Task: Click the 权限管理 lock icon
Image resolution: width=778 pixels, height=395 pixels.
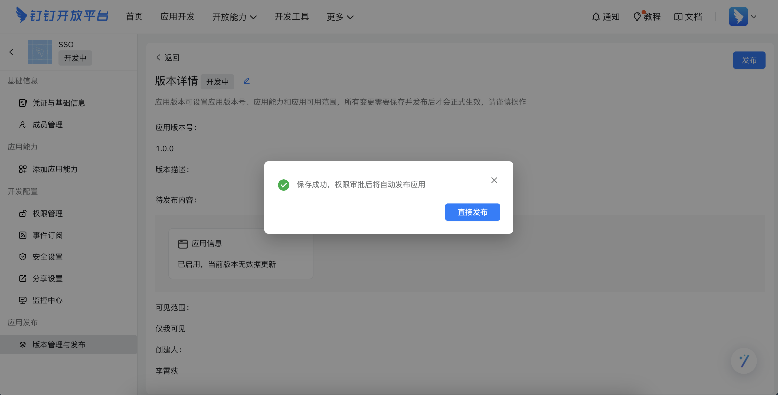Action: click(23, 213)
